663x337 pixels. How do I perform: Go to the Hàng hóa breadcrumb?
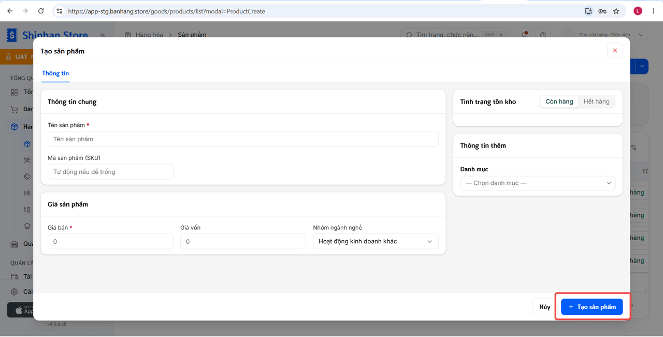[x=149, y=35]
